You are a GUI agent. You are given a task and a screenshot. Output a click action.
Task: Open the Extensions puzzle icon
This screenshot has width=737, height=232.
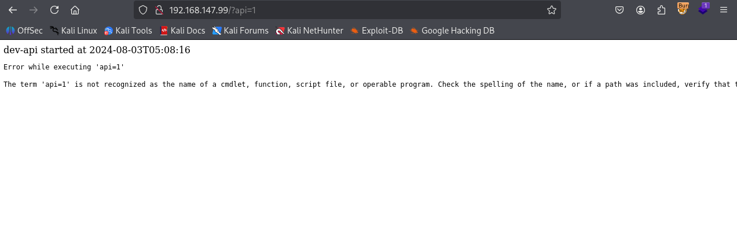(x=661, y=10)
